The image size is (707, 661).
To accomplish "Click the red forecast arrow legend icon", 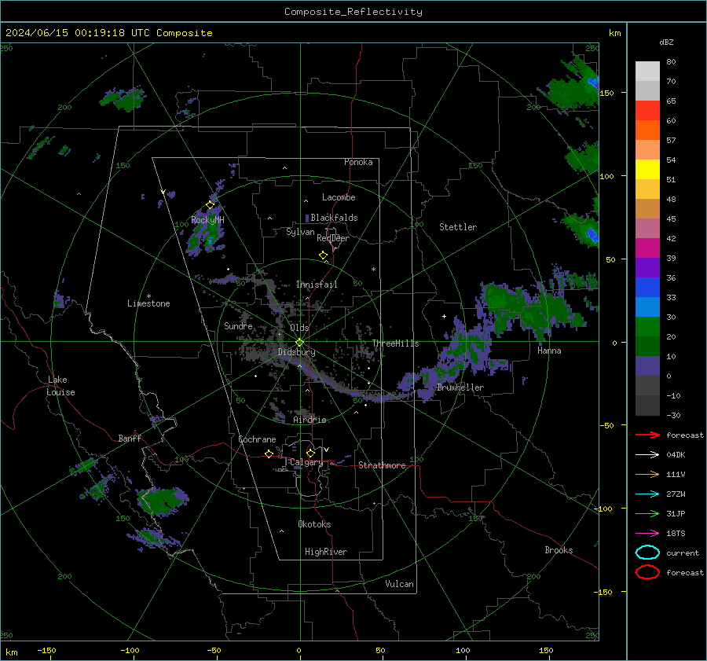I will tap(647, 435).
